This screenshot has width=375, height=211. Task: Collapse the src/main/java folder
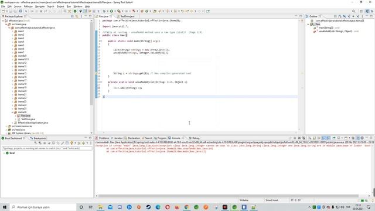[6, 25]
